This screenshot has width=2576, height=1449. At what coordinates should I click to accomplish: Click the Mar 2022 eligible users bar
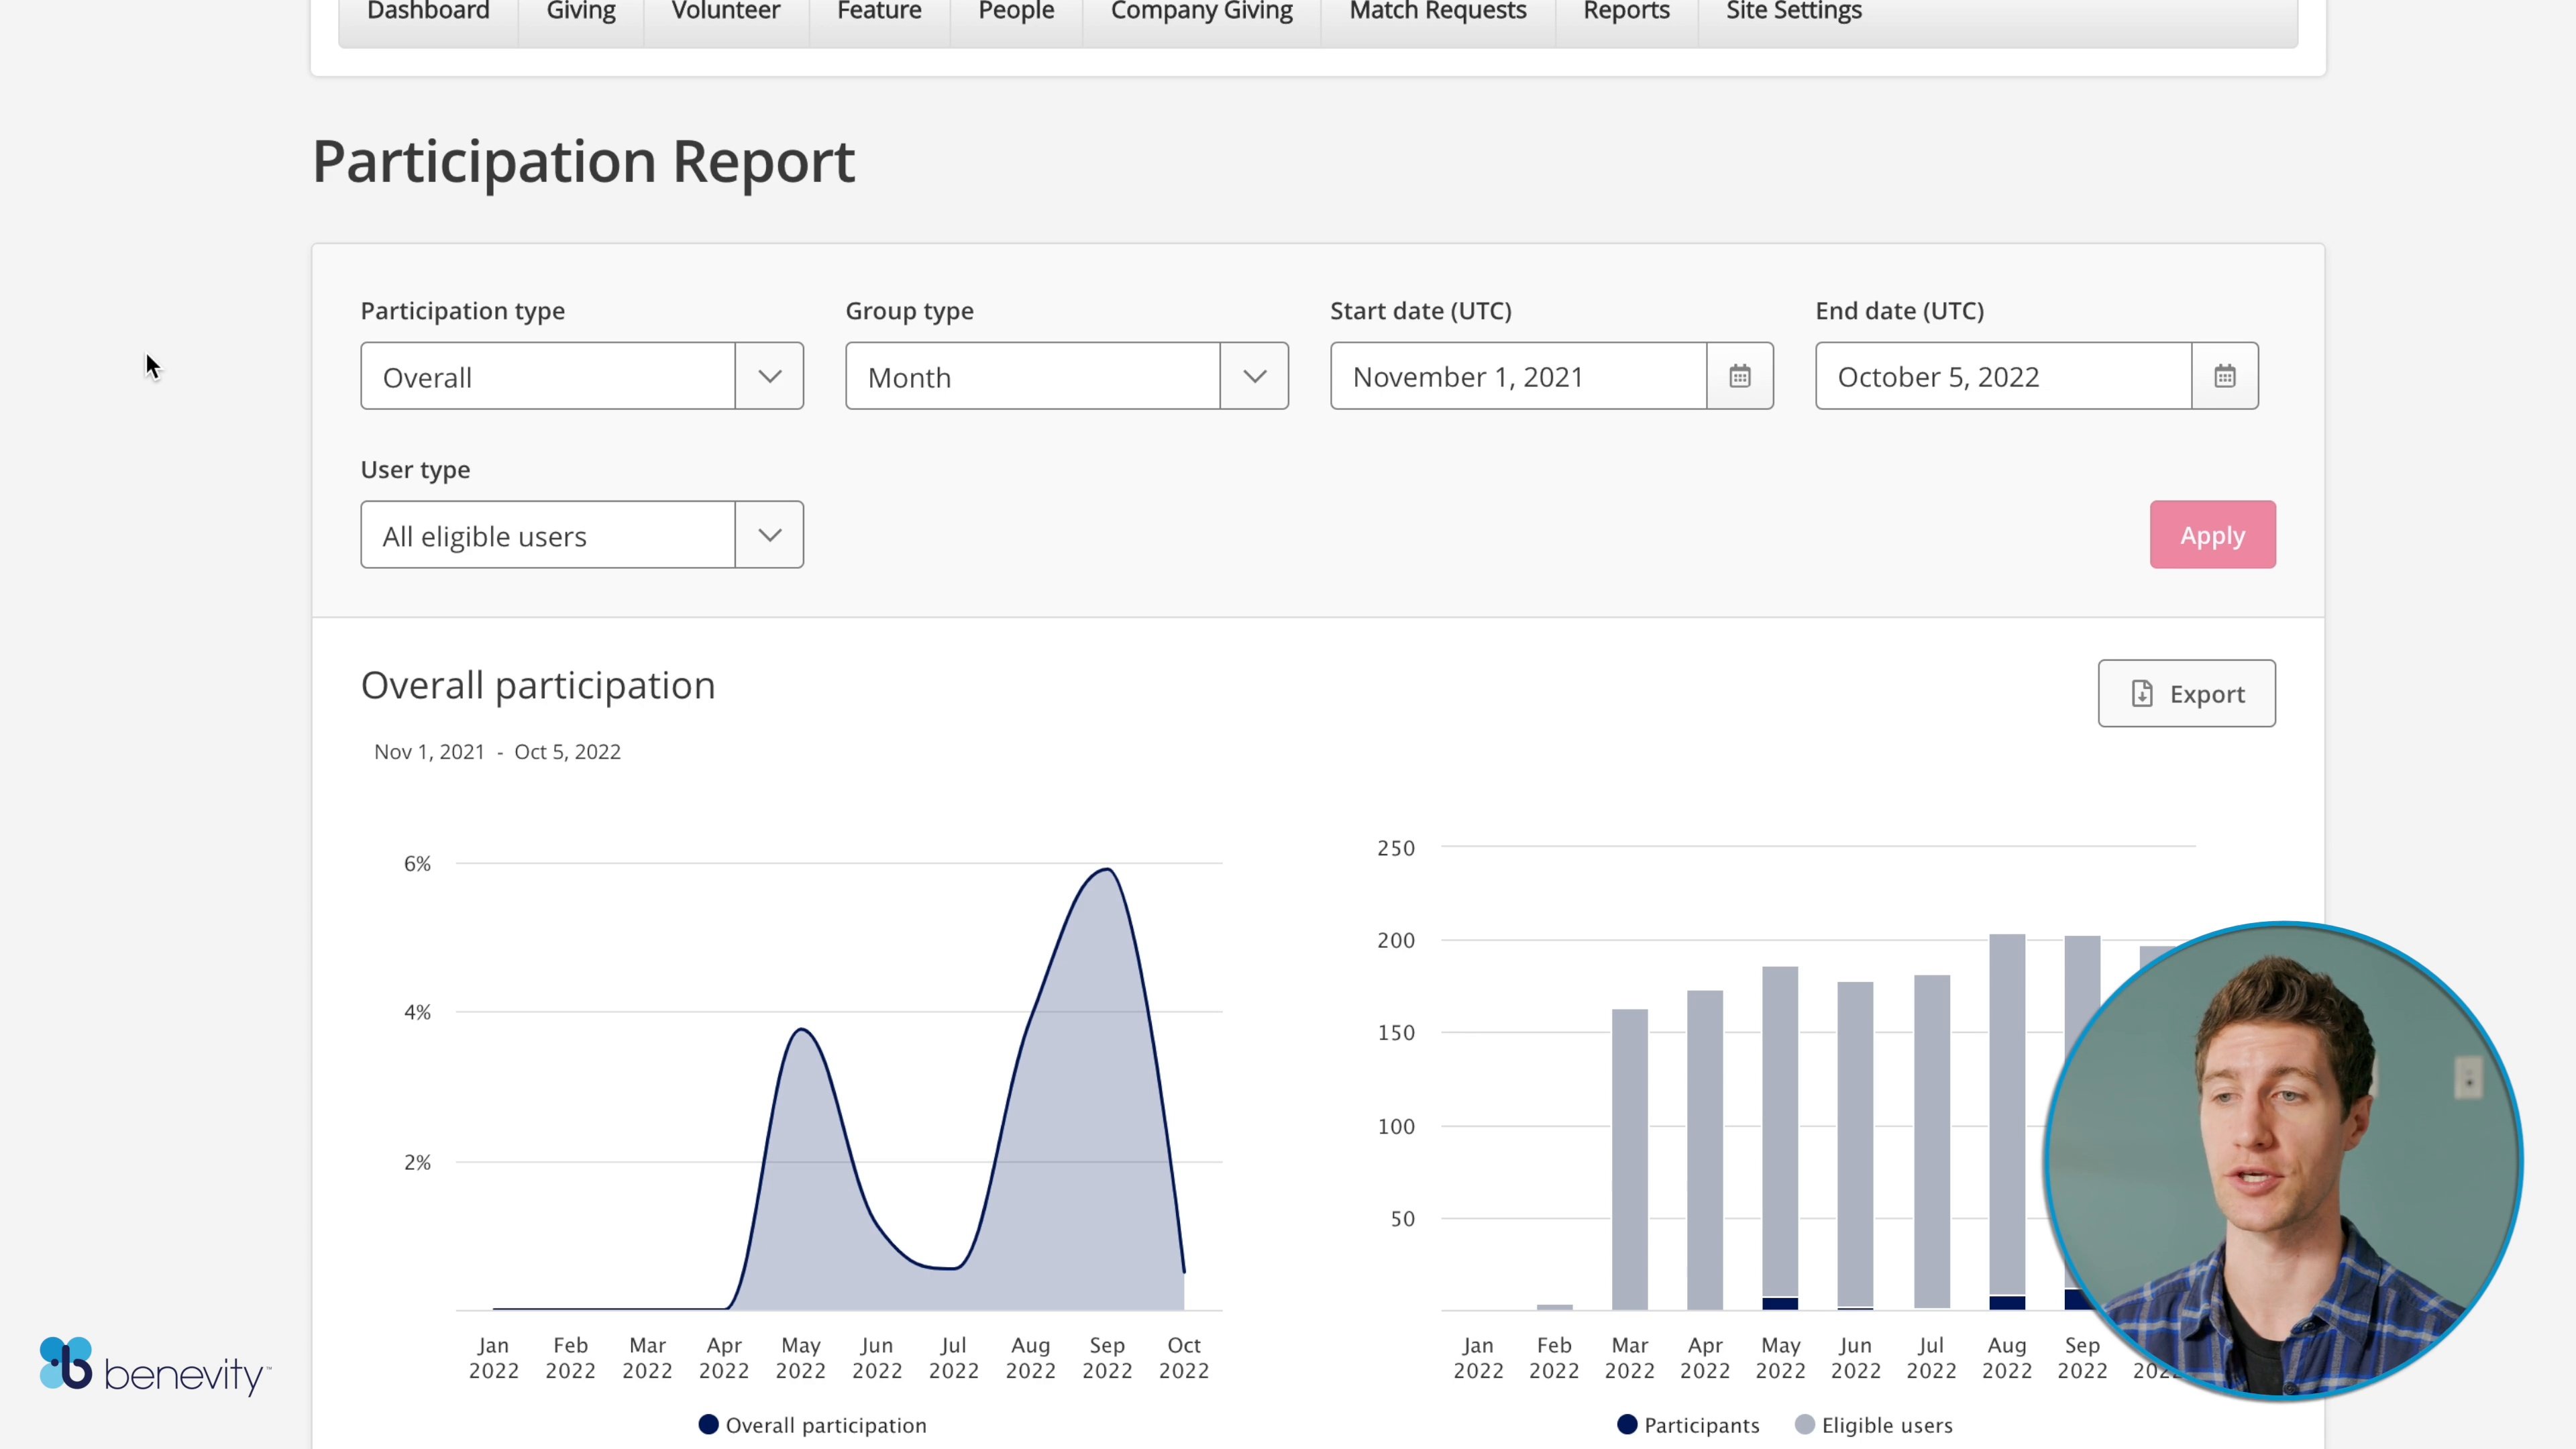click(x=1630, y=1159)
